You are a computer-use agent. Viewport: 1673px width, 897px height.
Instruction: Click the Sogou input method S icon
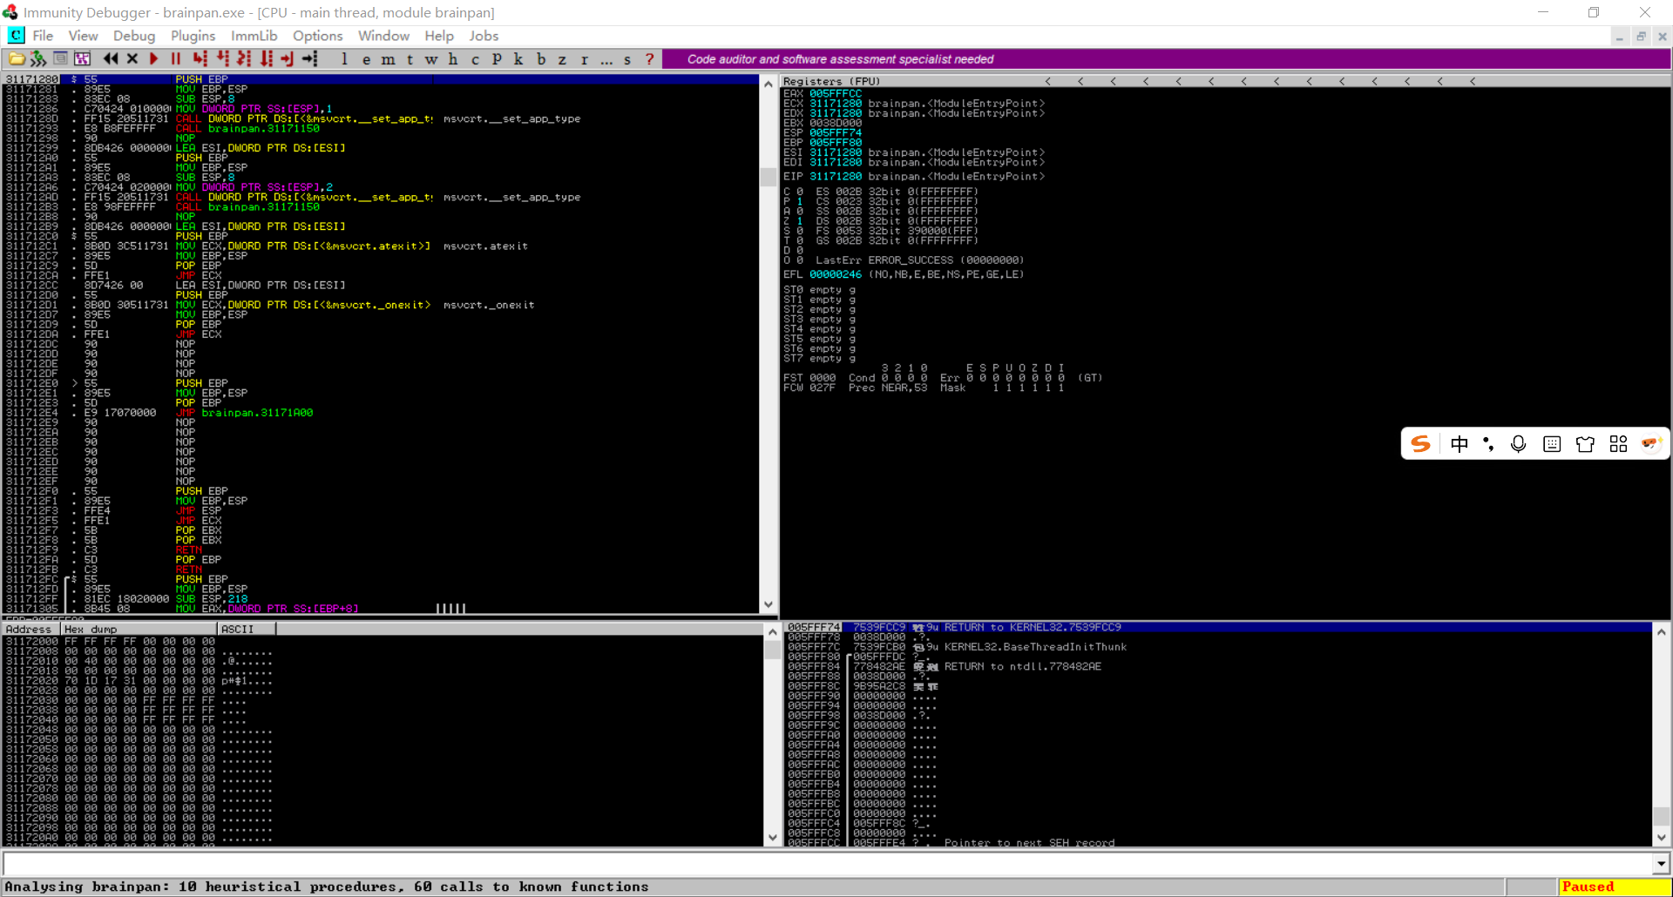pyautogui.click(x=1421, y=444)
